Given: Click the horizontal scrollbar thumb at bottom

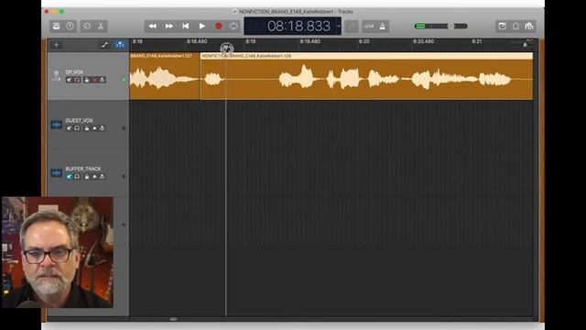Looking at the screenshot, I should tap(173, 319).
